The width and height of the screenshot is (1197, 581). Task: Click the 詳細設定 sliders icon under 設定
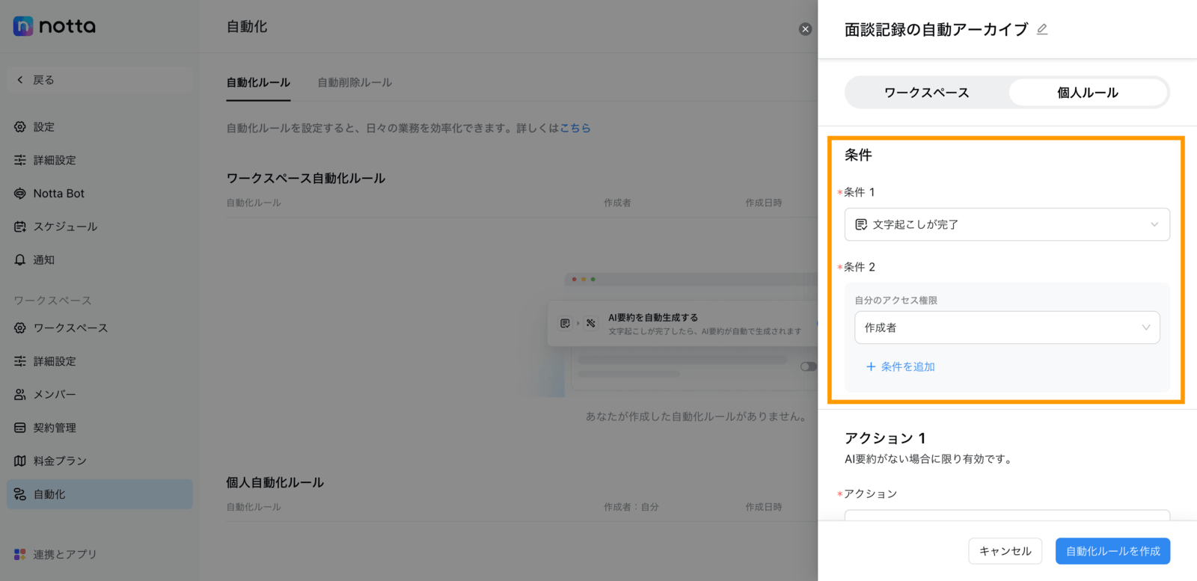pos(20,160)
